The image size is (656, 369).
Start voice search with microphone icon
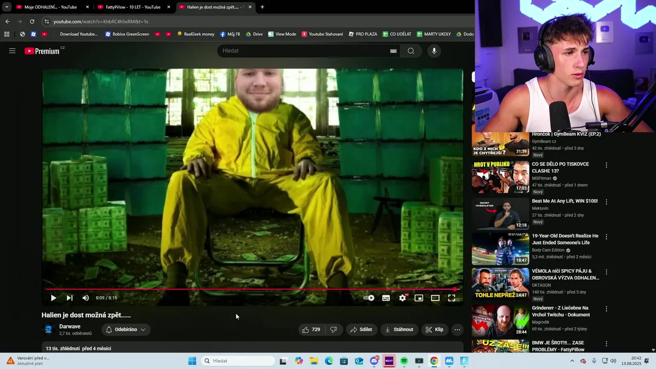(434, 51)
